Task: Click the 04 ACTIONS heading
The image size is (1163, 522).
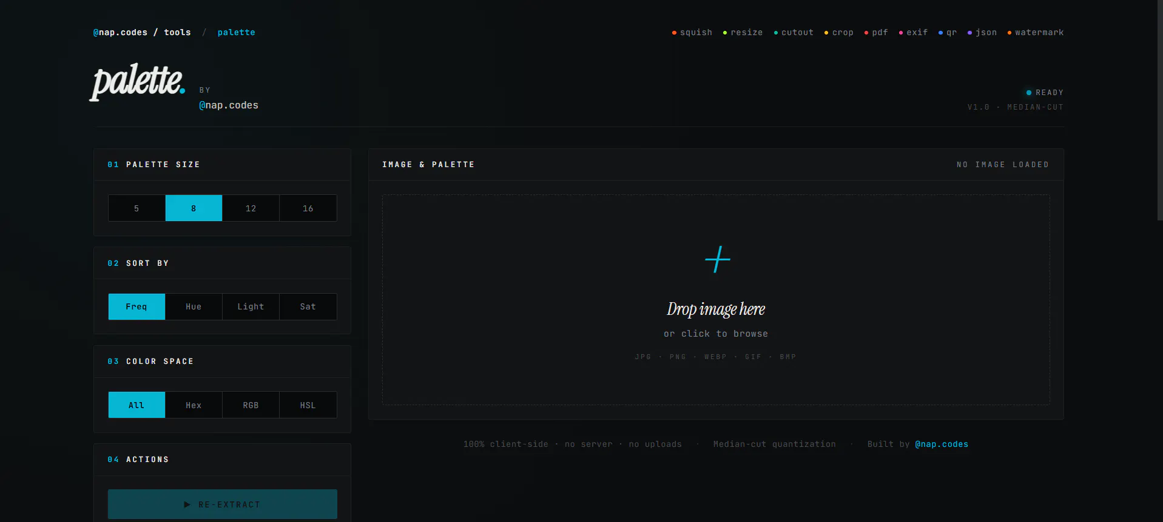Action: point(138,460)
